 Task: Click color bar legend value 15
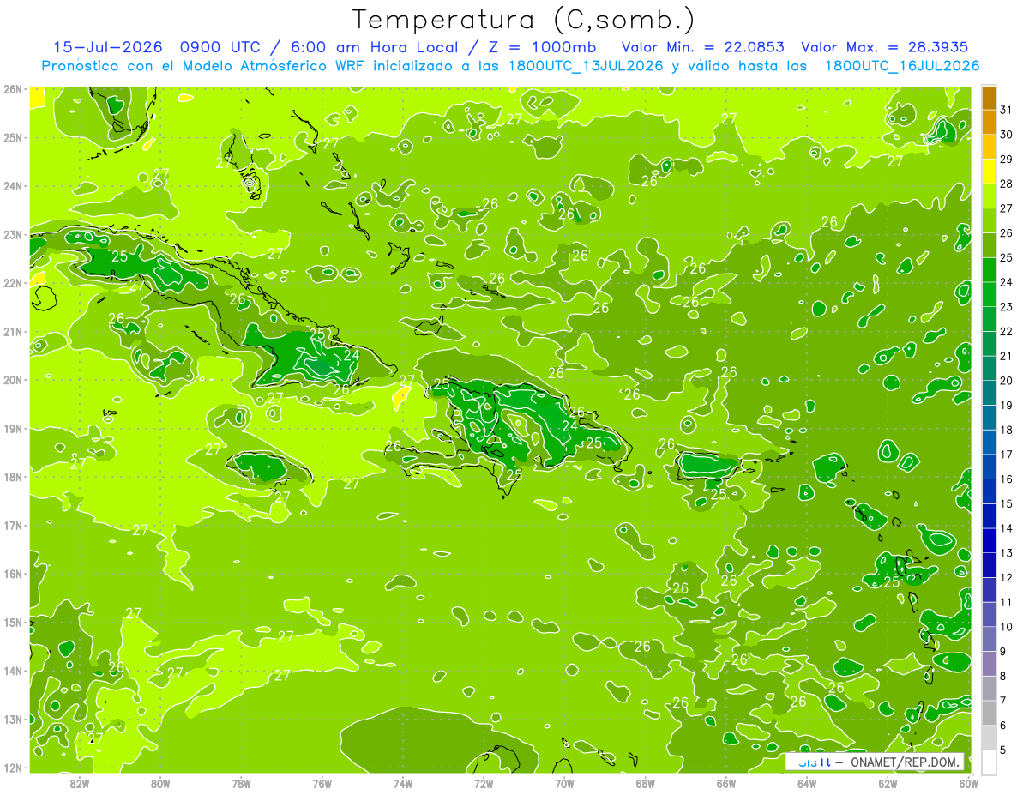[1007, 503]
